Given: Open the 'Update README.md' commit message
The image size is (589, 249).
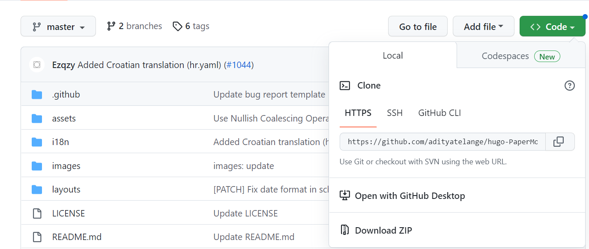Looking at the screenshot, I should pos(254,237).
